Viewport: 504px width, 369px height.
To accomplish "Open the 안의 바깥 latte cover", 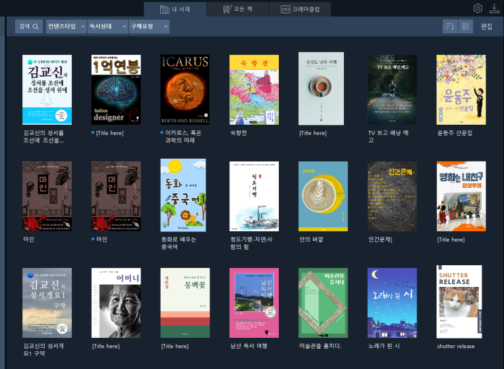I will [323, 197].
